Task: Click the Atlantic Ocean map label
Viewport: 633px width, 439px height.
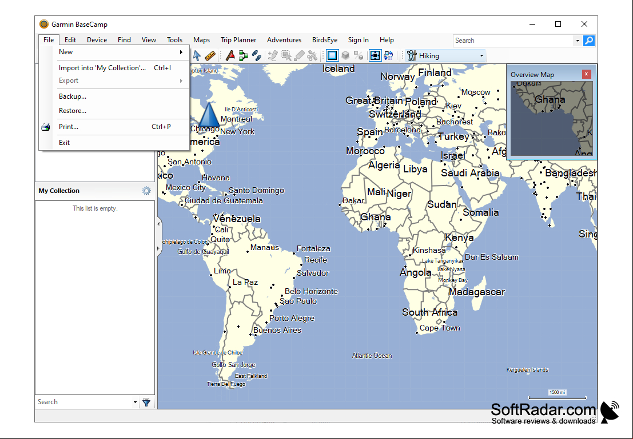Action: tap(372, 356)
